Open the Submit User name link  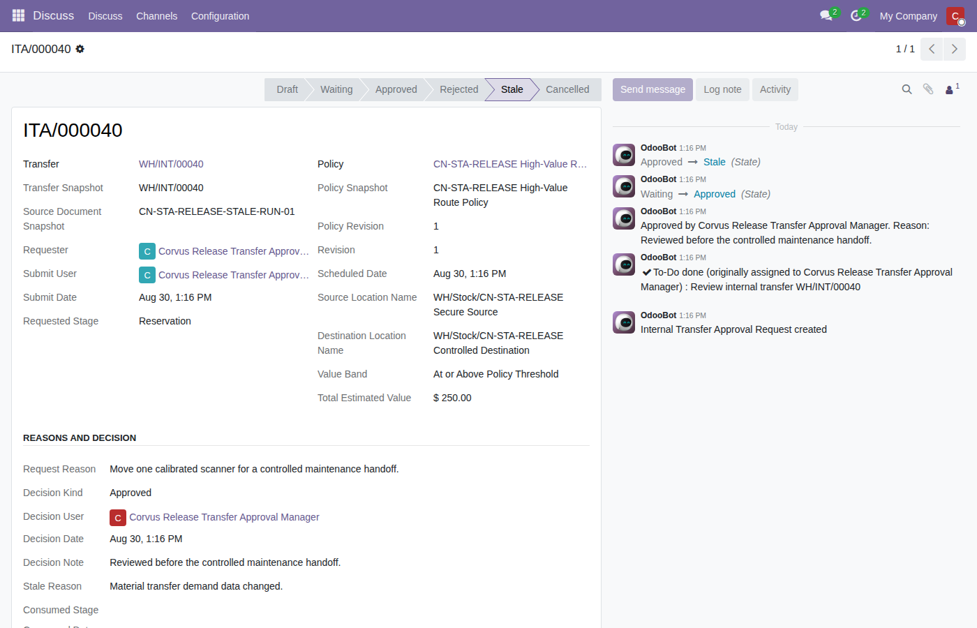[x=234, y=275]
